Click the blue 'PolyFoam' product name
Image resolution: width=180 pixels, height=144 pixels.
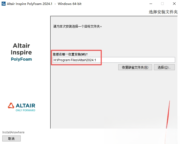coord(21,59)
